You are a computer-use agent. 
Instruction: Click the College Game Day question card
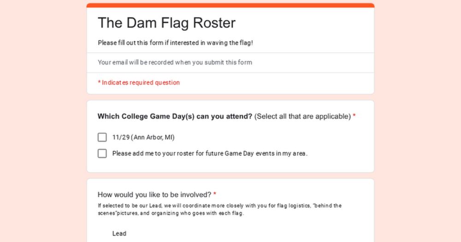pyautogui.click(x=230, y=136)
